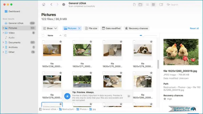Select General UDisk in scan results
This screenshot has height=114, width=203.
pos(19,23)
